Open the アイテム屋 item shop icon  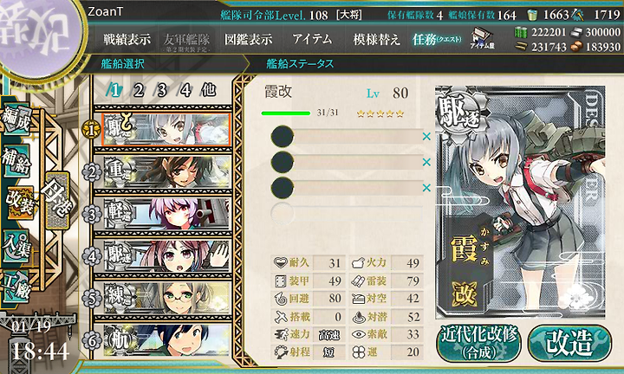point(483,39)
